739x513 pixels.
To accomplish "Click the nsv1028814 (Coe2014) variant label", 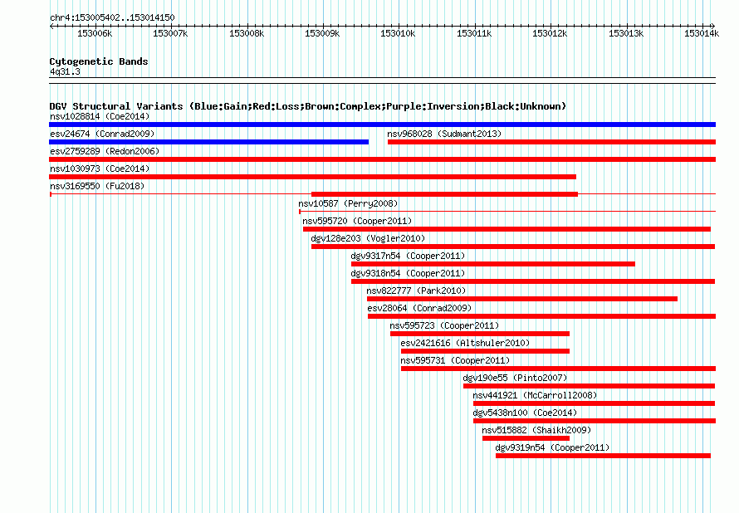I will (100, 116).
